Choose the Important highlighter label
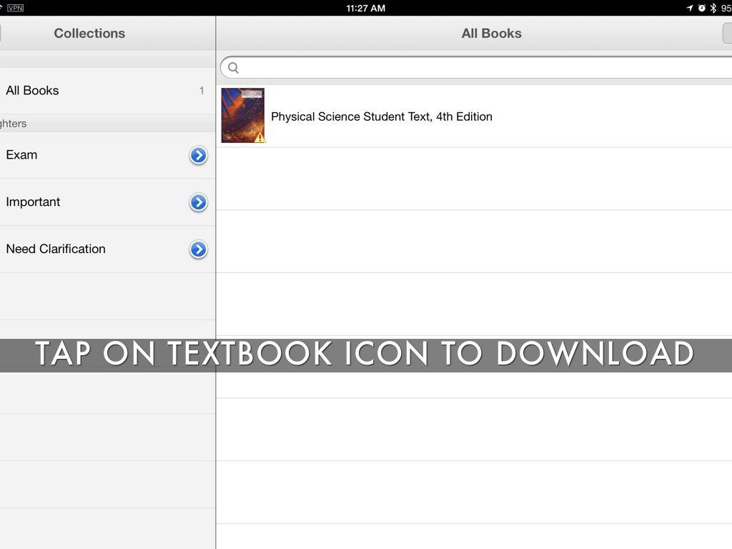This screenshot has width=732, height=549. coord(33,202)
